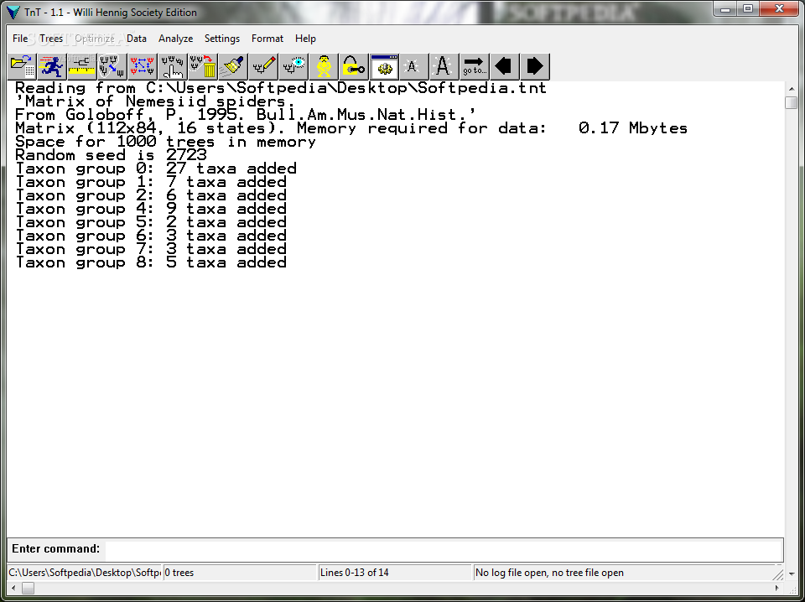The width and height of the screenshot is (805, 602).
Task: Click 'Lines 0-13 of 14' status text
Action: [354, 572]
